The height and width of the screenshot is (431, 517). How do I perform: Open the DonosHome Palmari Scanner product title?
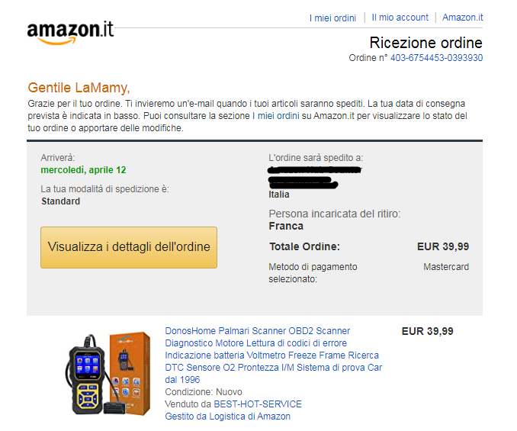pos(273,355)
